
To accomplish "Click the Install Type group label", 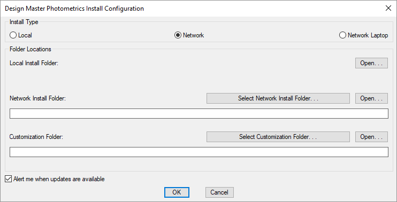I will tap(24, 22).
